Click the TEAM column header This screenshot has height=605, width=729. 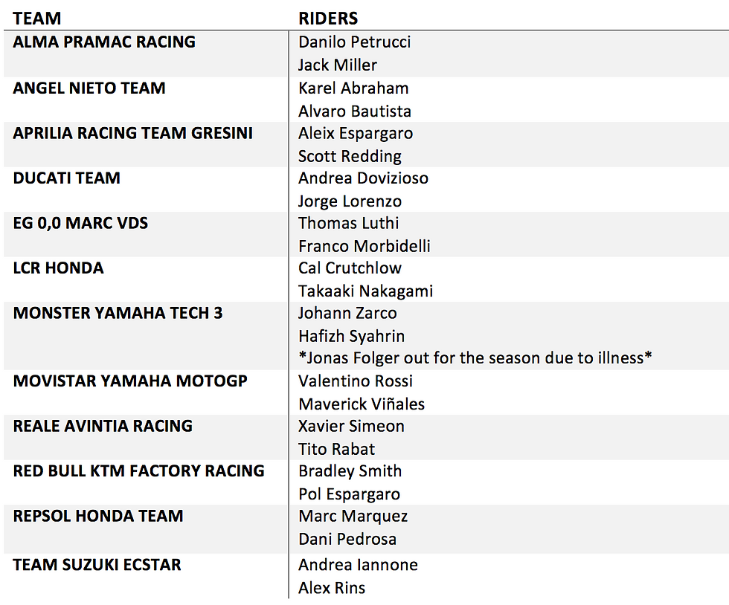click(36, 19)
